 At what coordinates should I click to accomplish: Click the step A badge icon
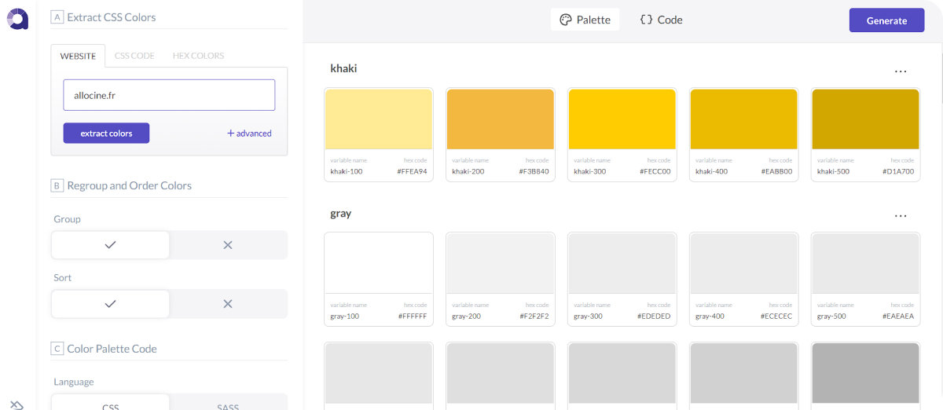tap(57, 16)
